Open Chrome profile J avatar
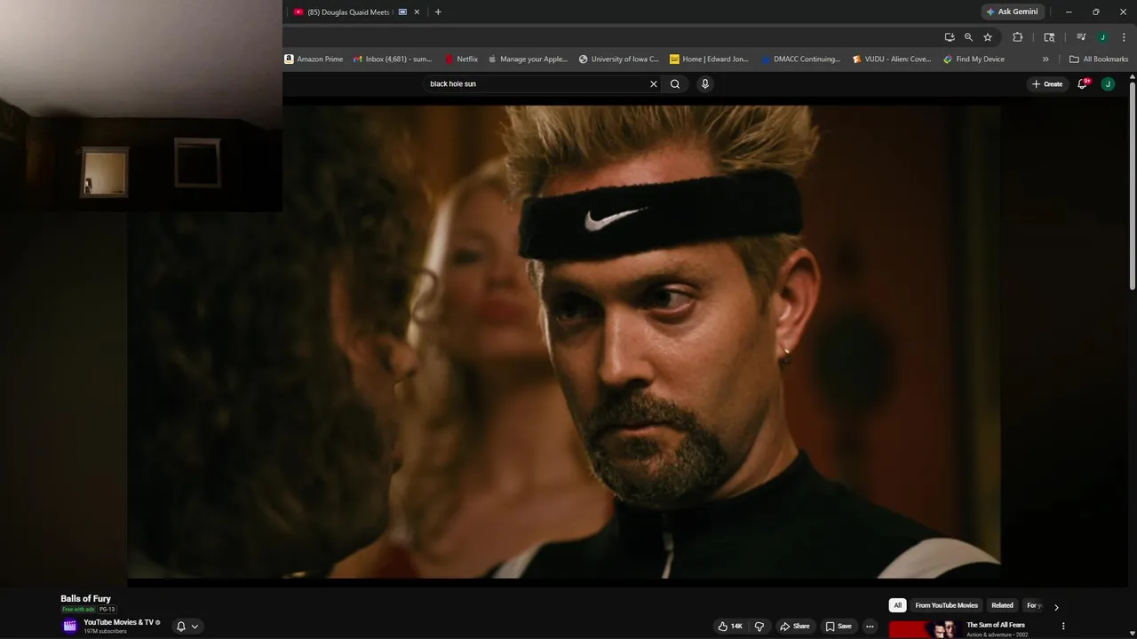The image size is (1137, 639). tap(1102, 37)
